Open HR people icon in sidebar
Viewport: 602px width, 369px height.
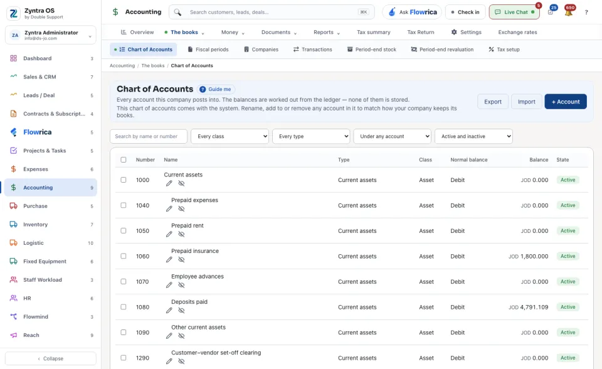point(13,298)
